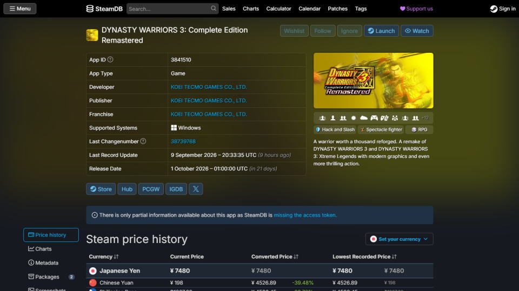The width and height of the screenshot is (519, 291).
Task: Click the X social icon button
Action: pos(196,189)
